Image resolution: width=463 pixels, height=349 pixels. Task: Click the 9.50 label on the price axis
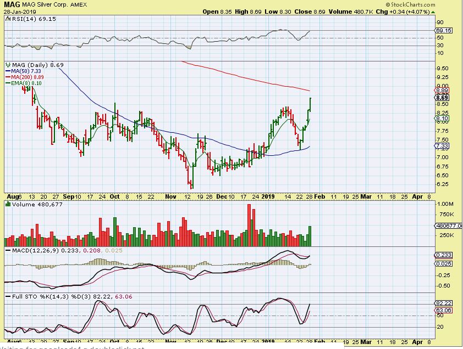(x=442, y=69)
